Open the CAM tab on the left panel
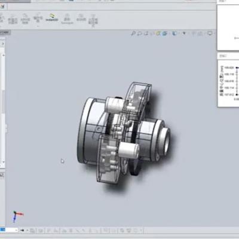The height and width of the screenshot is (239, 239). (x=4, y=32)
